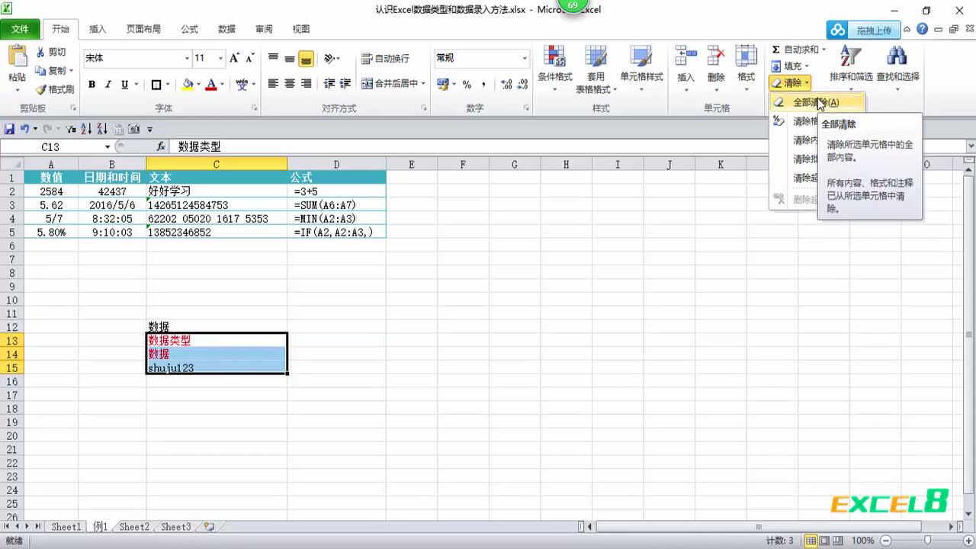Click the Conditional Formatting (条件格式) icon
Screen dimensions: 976x549
click(554, 56)
